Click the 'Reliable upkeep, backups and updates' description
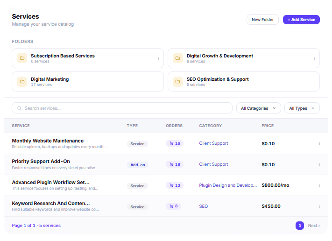This screenshot has height=241, width=332. tap(59, 147)
